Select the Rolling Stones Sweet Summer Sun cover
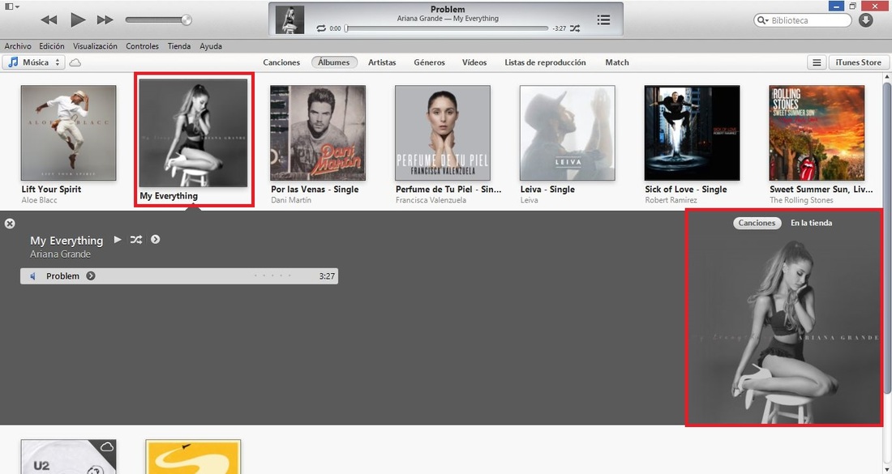This screenshot has height=474, width=892. pos(817,133)
